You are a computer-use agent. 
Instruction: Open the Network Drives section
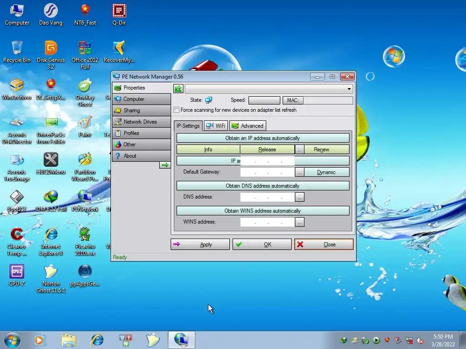click(142, 122)
